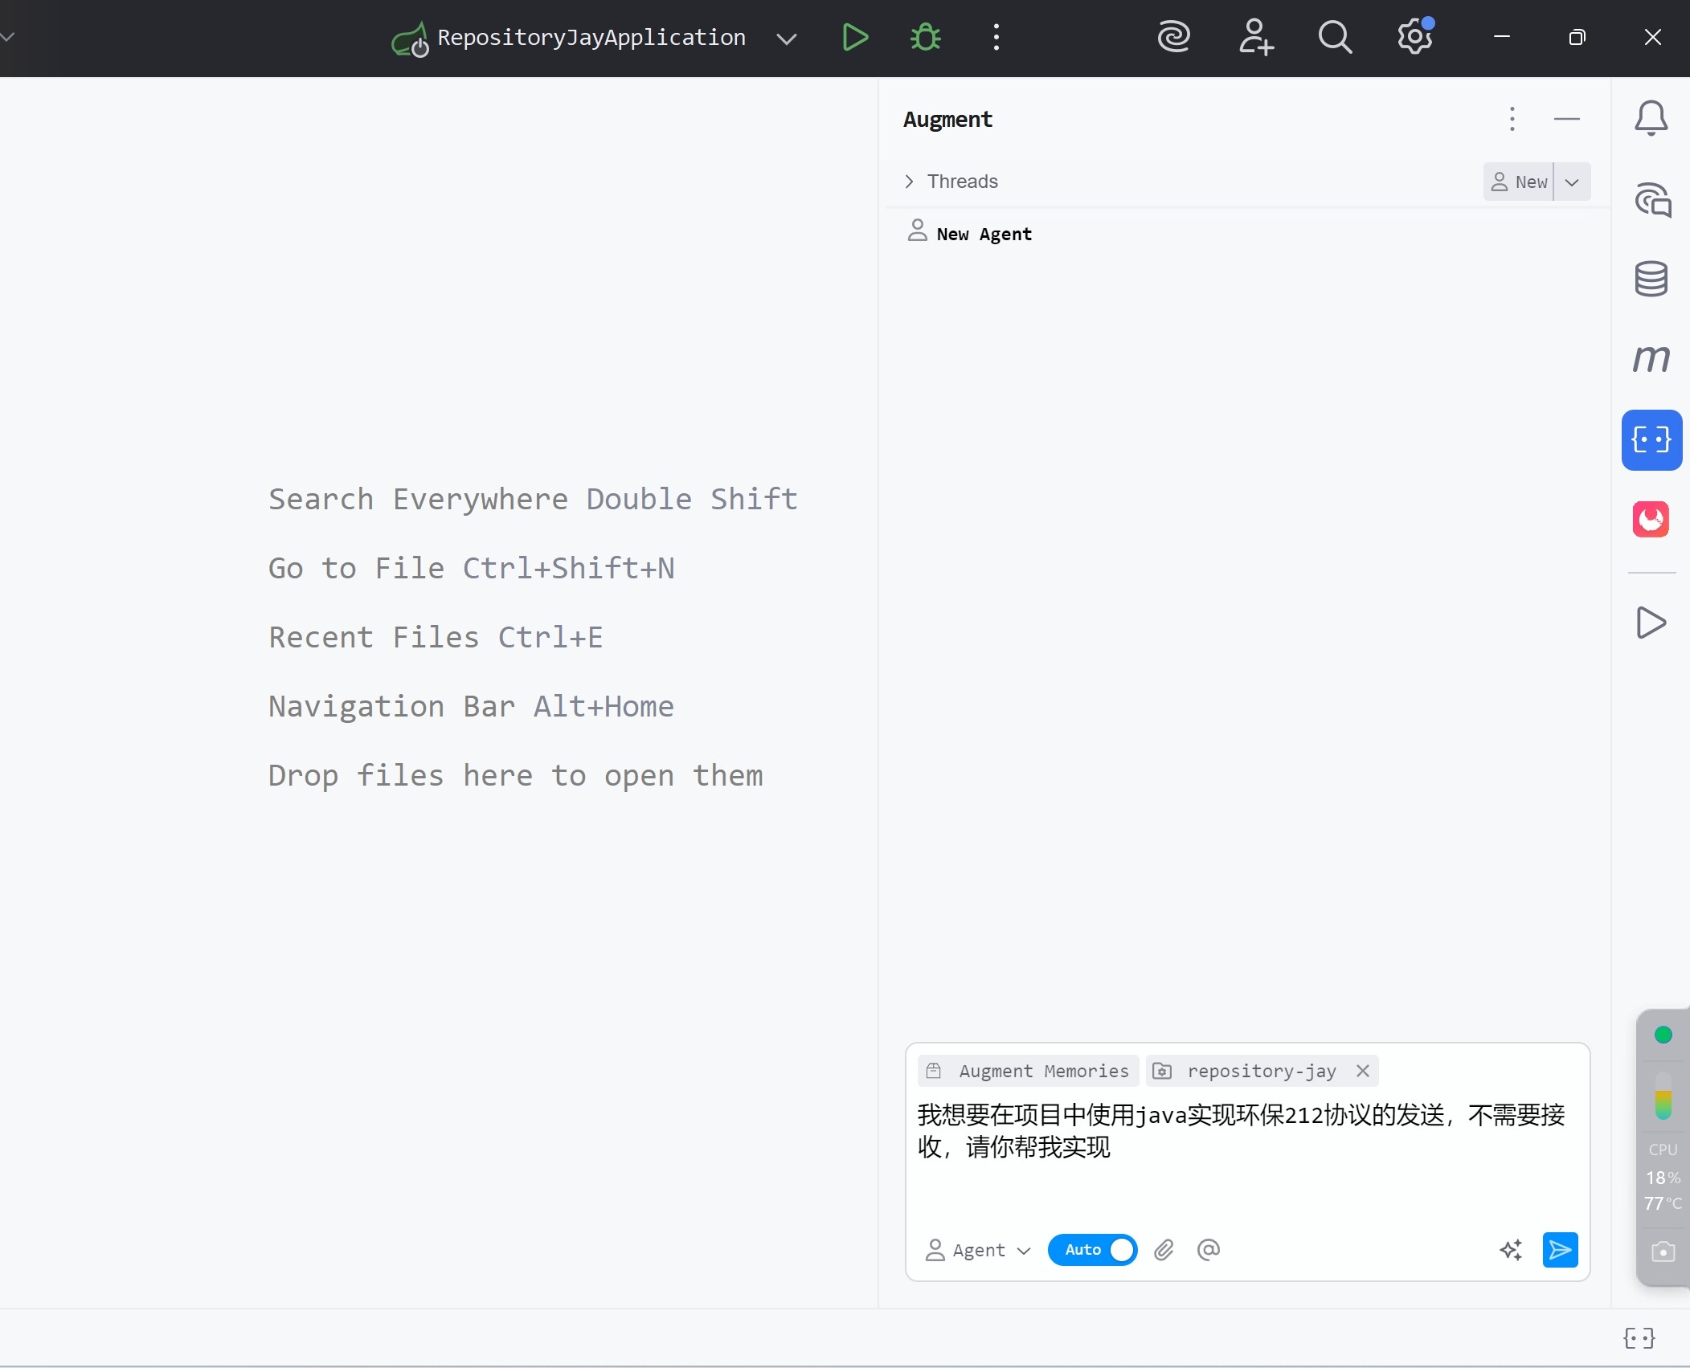The width and height of the screenshot is (1690, 1368).
Task: Open the dropdown arrow next to New
Action: (1573, 182)
